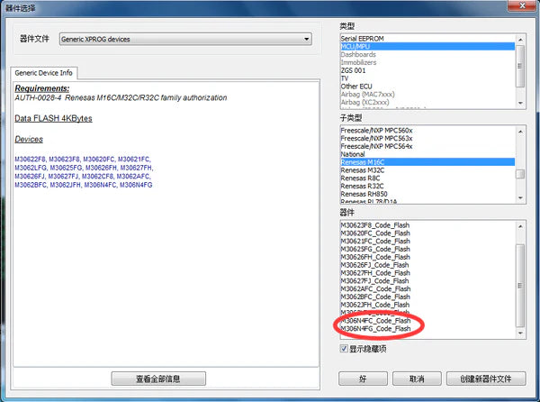Toggle the 显示隐藏项 checkbox
This screenshot has height=402, width=540.
coord(344,349)
